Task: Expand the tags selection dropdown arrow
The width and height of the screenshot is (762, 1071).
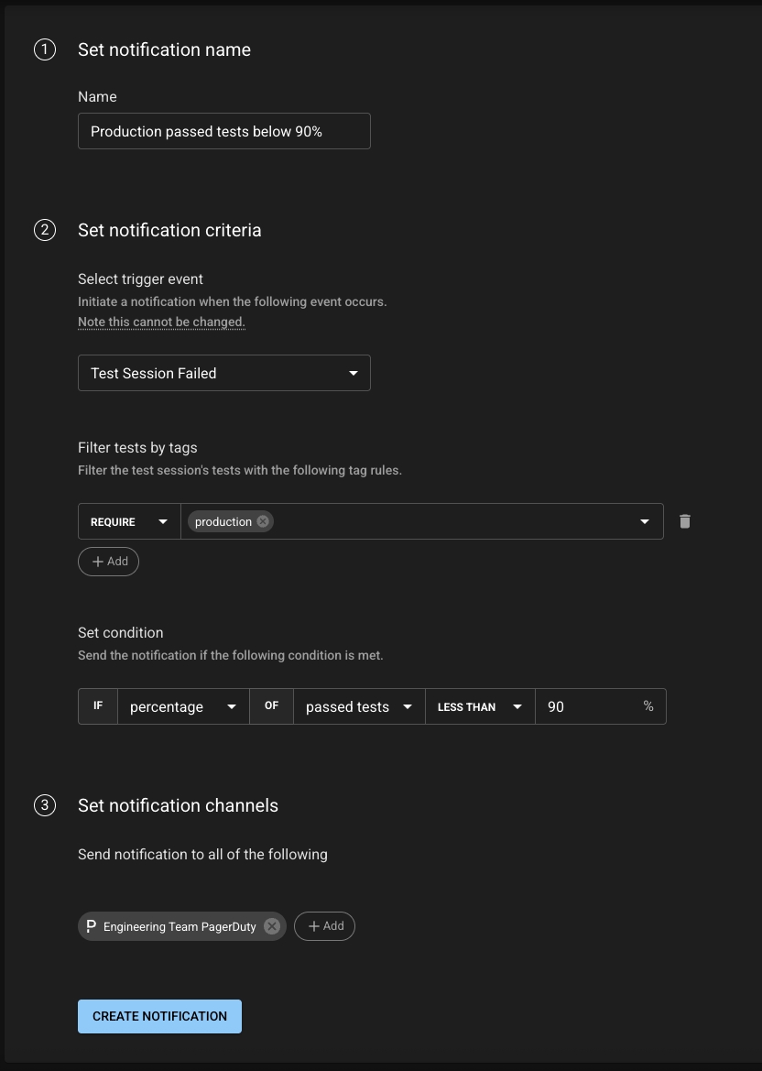Action: 644,521
